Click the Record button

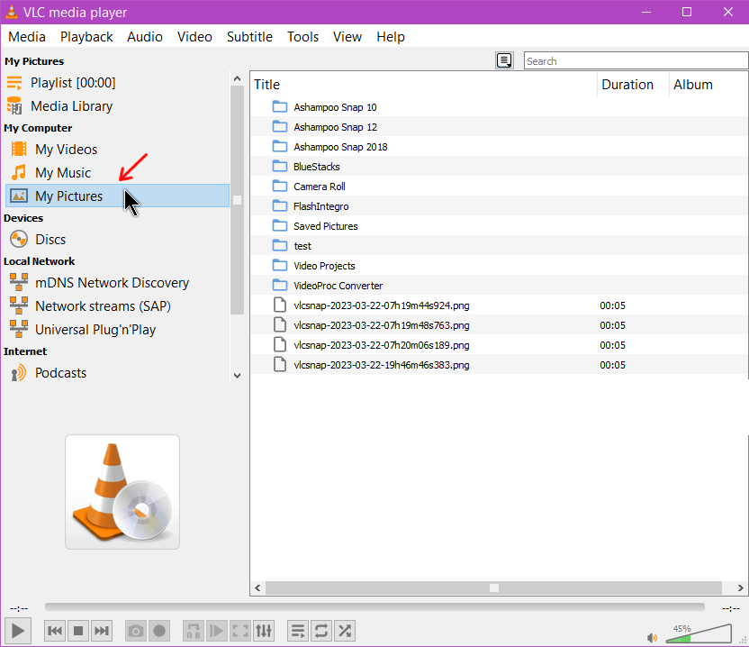pyautogui.click(x=159, y=631)
